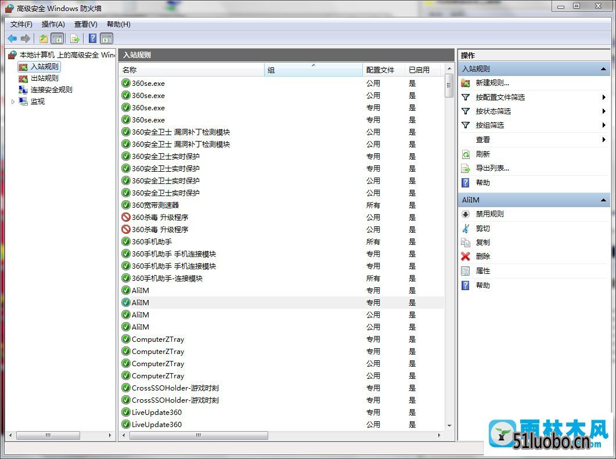This screenshot has height=459, width=616.
Task: Select 连接安全规则 in the left tree
Action: point(52,89)
